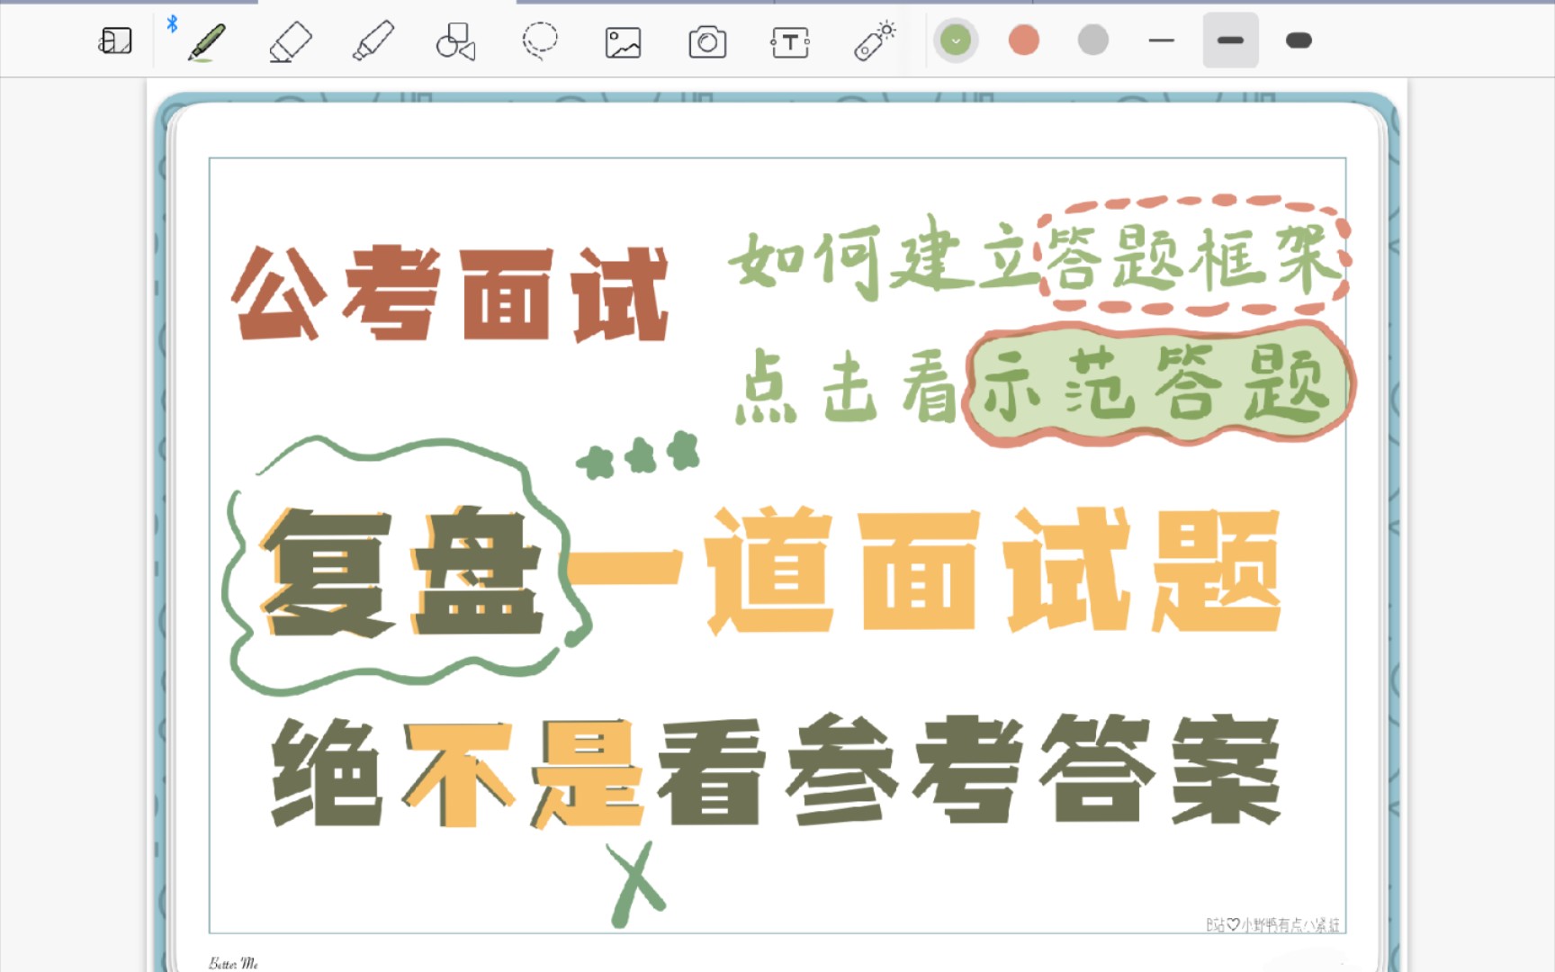Screen dimensions: 1555x972
Task: Select the medium stroke width
Action: point(1230,40)
